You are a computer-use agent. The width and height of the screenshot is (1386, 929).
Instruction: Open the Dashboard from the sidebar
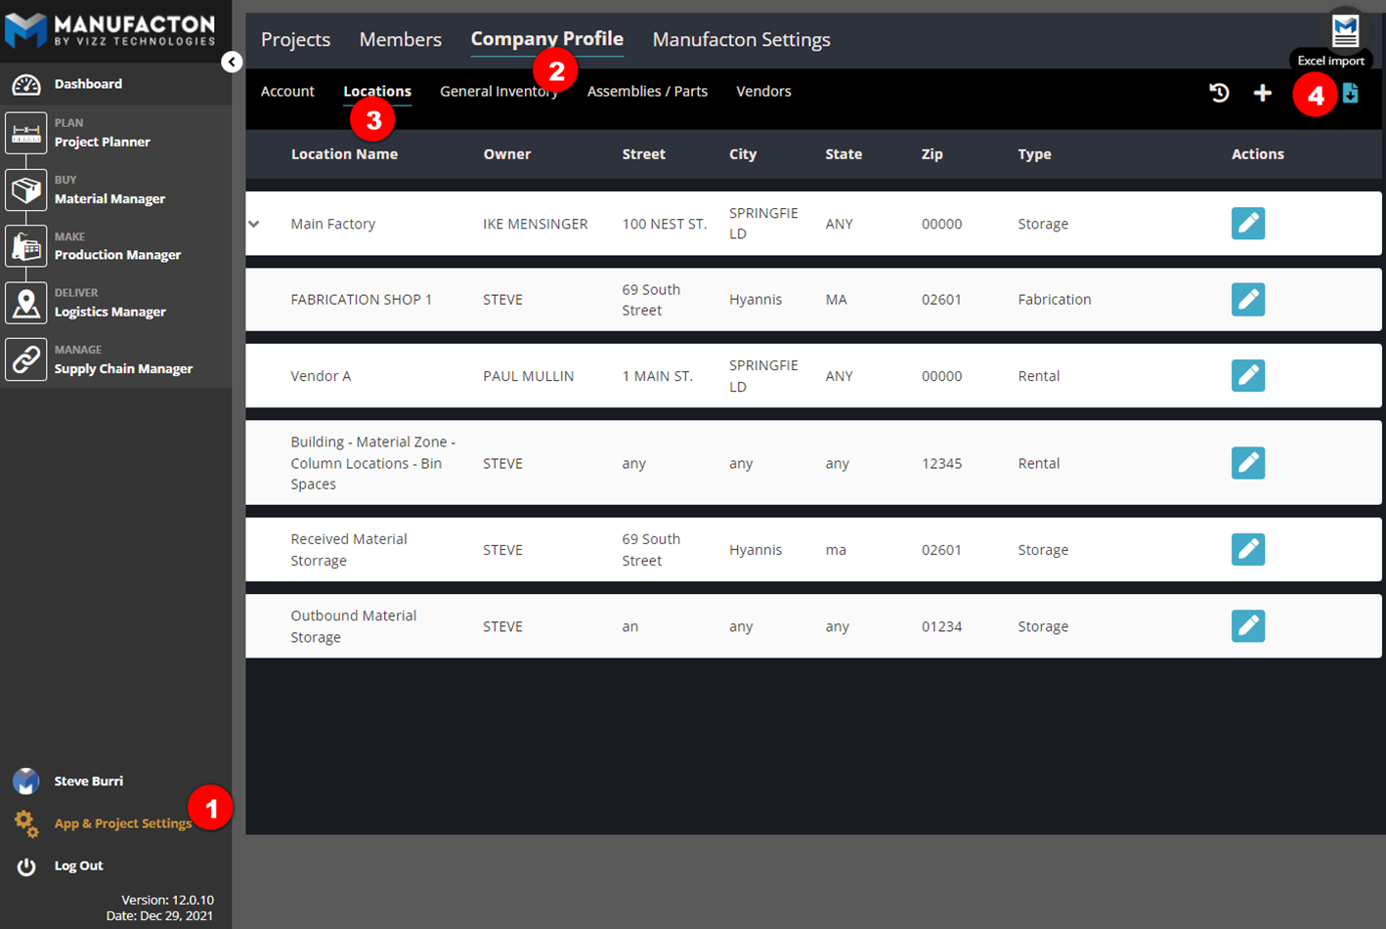(83, 84)
